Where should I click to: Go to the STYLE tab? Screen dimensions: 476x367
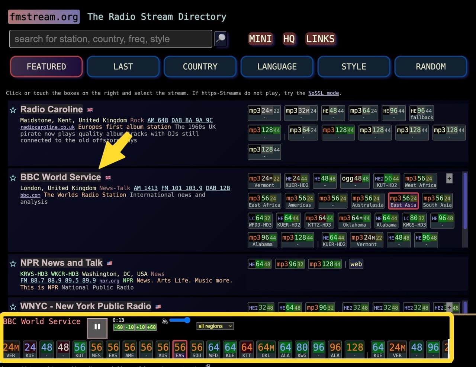[x=354, y=67]
